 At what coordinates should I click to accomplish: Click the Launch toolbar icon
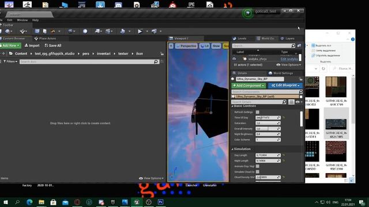[154, 31]
